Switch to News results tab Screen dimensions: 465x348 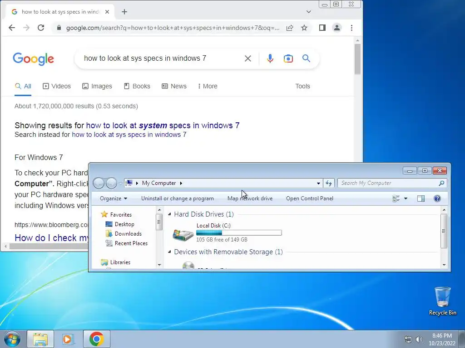tap(174, 86)
